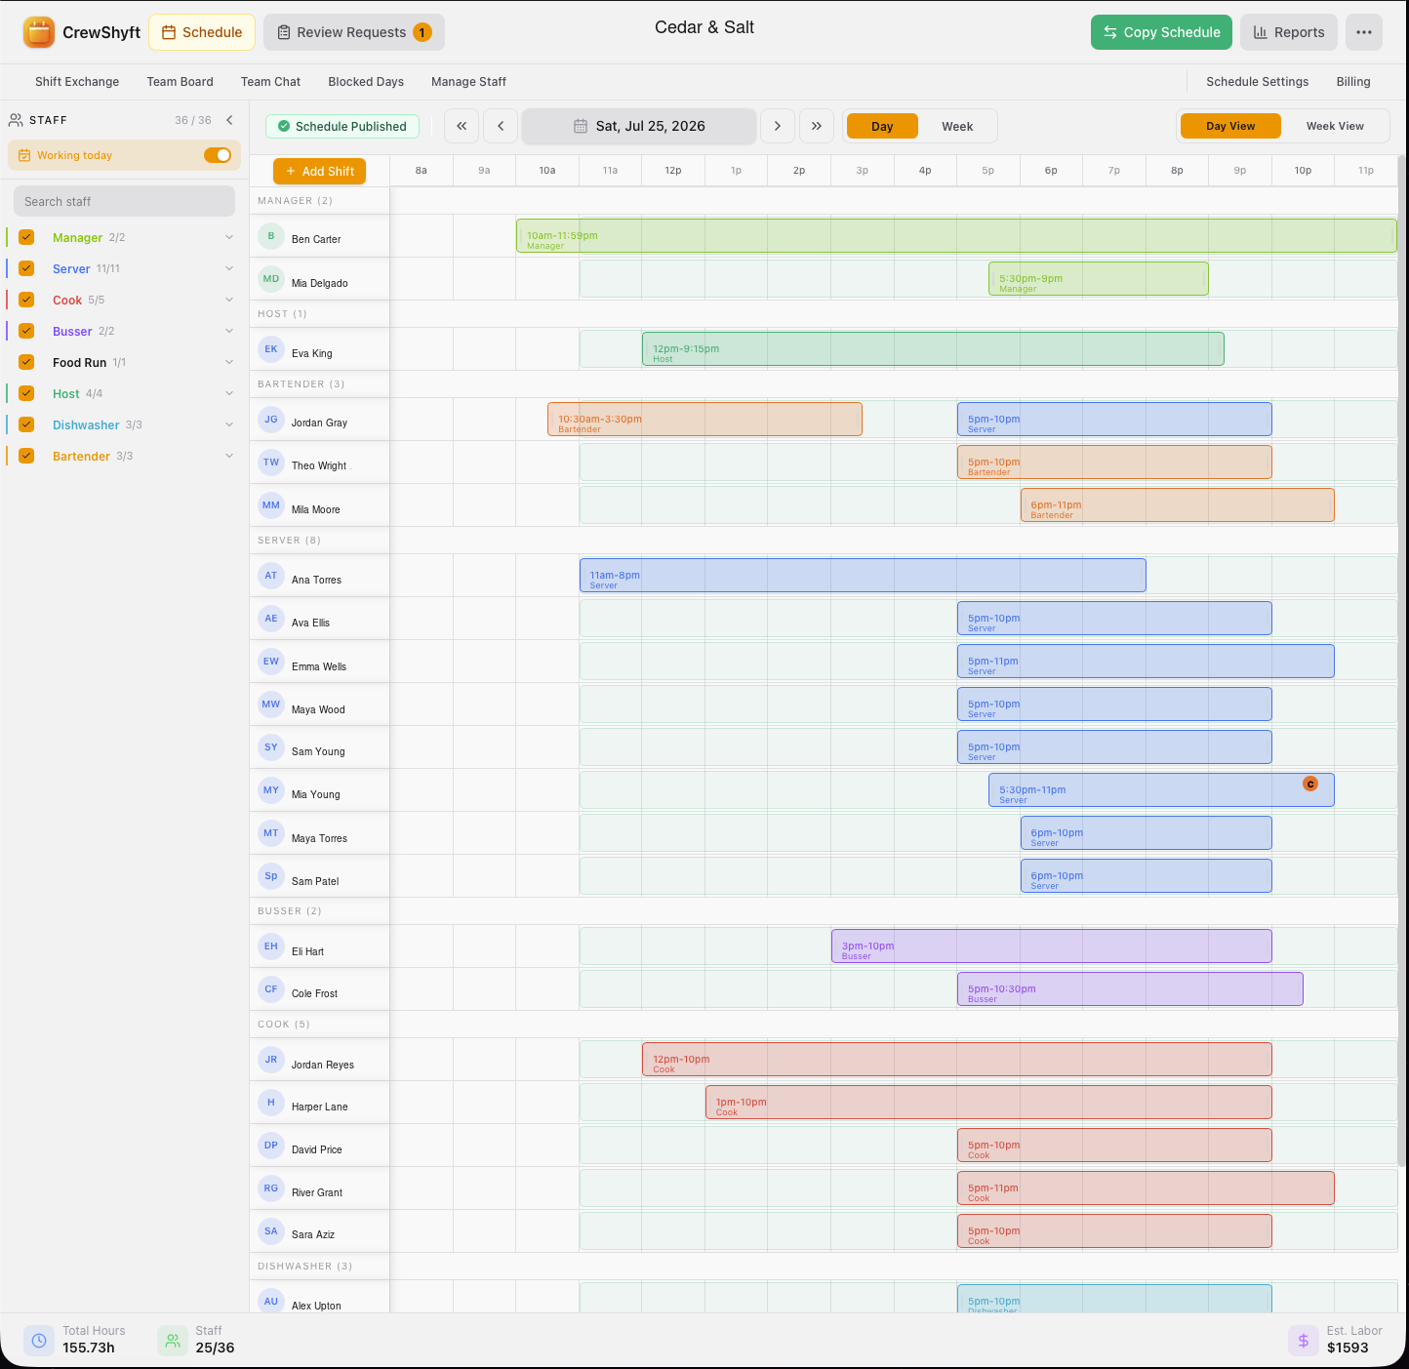This screenshot has height=1369, width=1409.
Task: Click Alex Upton's AU avatar
Action: click(x=271, y=1302)
